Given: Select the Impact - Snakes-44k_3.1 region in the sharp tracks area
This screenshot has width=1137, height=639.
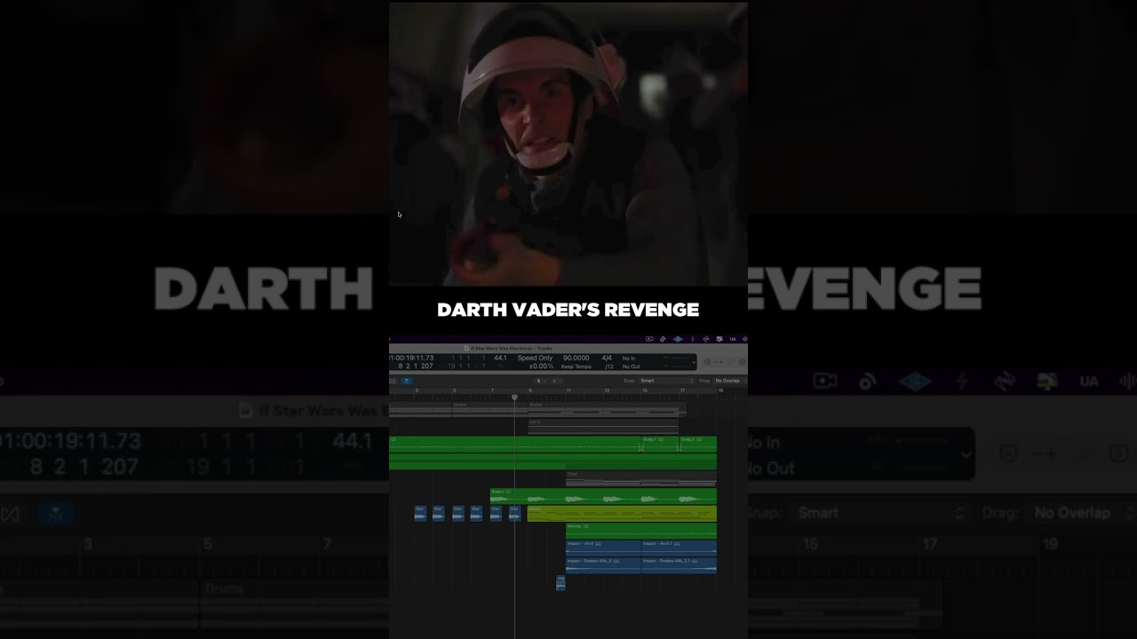Looking at the screenshot, I should 680,565.
